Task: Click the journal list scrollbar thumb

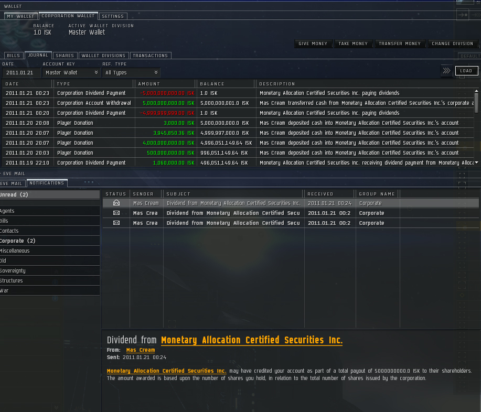Action: [476, 103]
